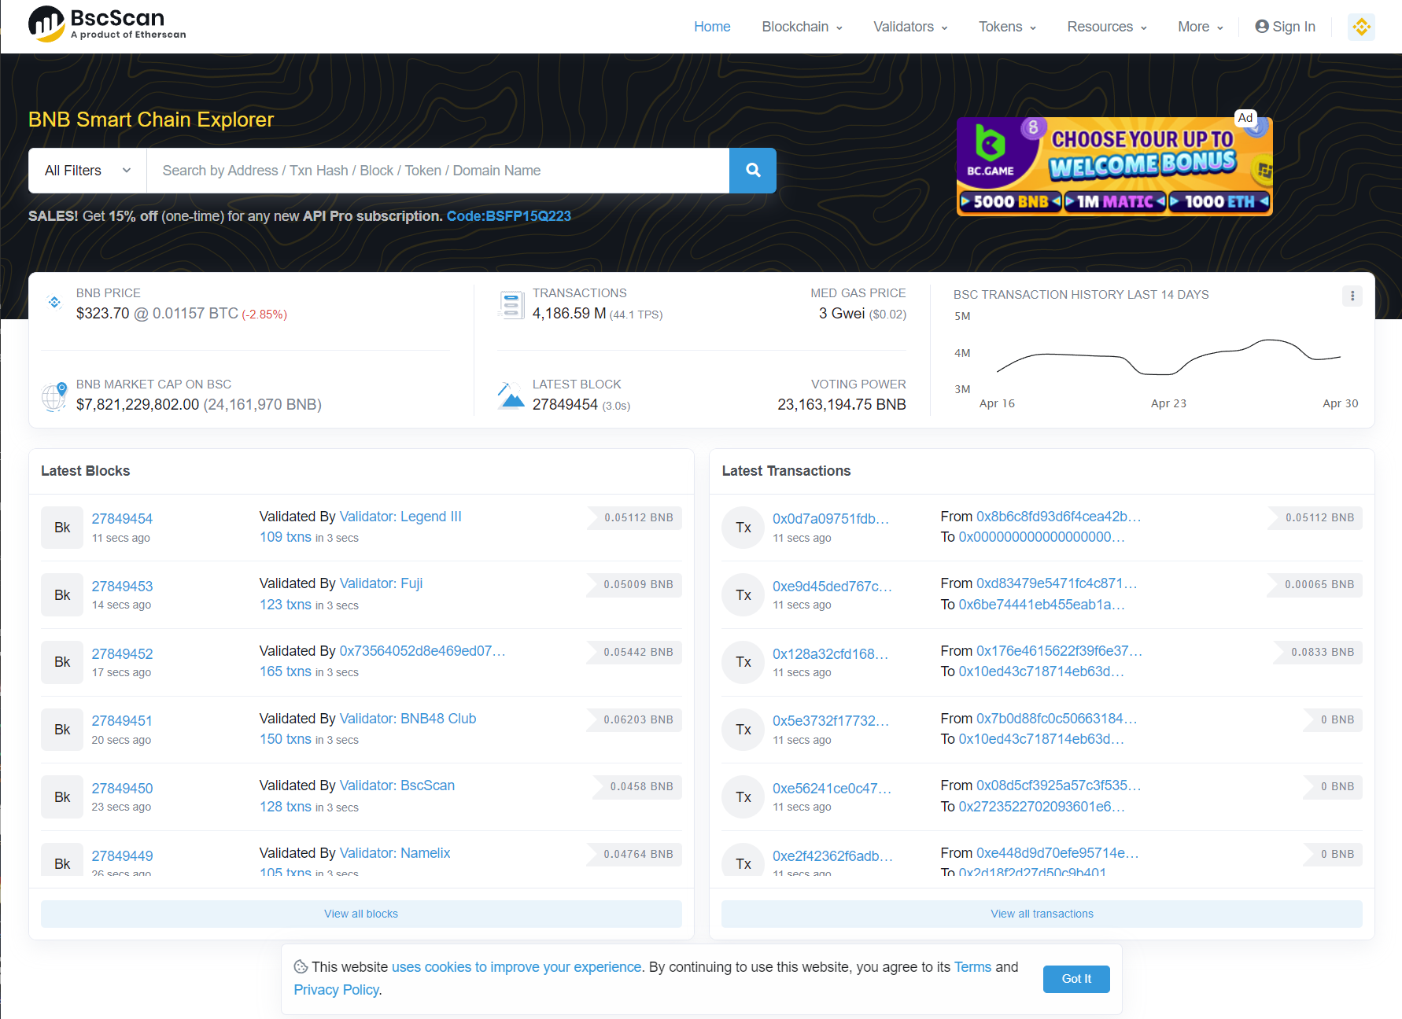
Task: Click the Tx icon for 0x0d7a09751fdb
Action: [743, 528]
